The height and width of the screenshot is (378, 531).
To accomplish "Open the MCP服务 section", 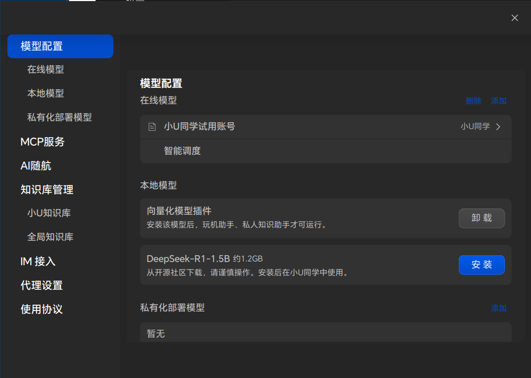I will (42, 142).
